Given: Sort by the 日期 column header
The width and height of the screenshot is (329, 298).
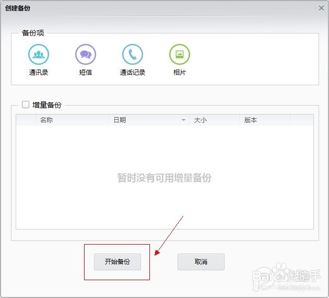Looking at the screenshot, I should [149, 120].
